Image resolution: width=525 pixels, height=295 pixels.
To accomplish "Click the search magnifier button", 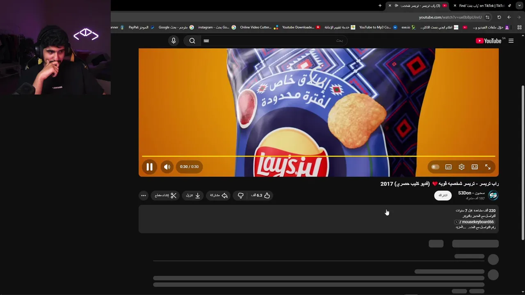I will tap(192, 41).
